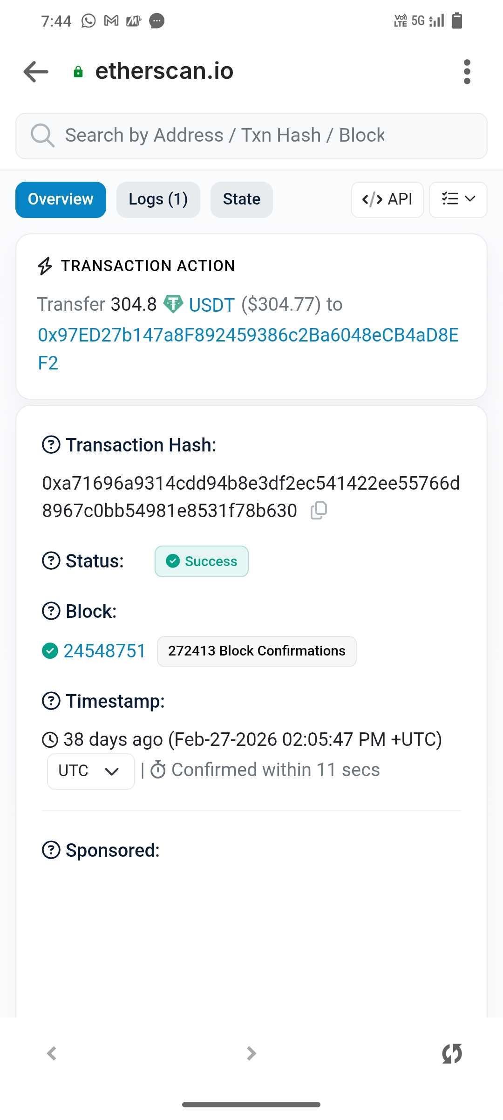Click the Block help question icon
503x1120 pixels.
pyautogui.click(x=51, y=611)
